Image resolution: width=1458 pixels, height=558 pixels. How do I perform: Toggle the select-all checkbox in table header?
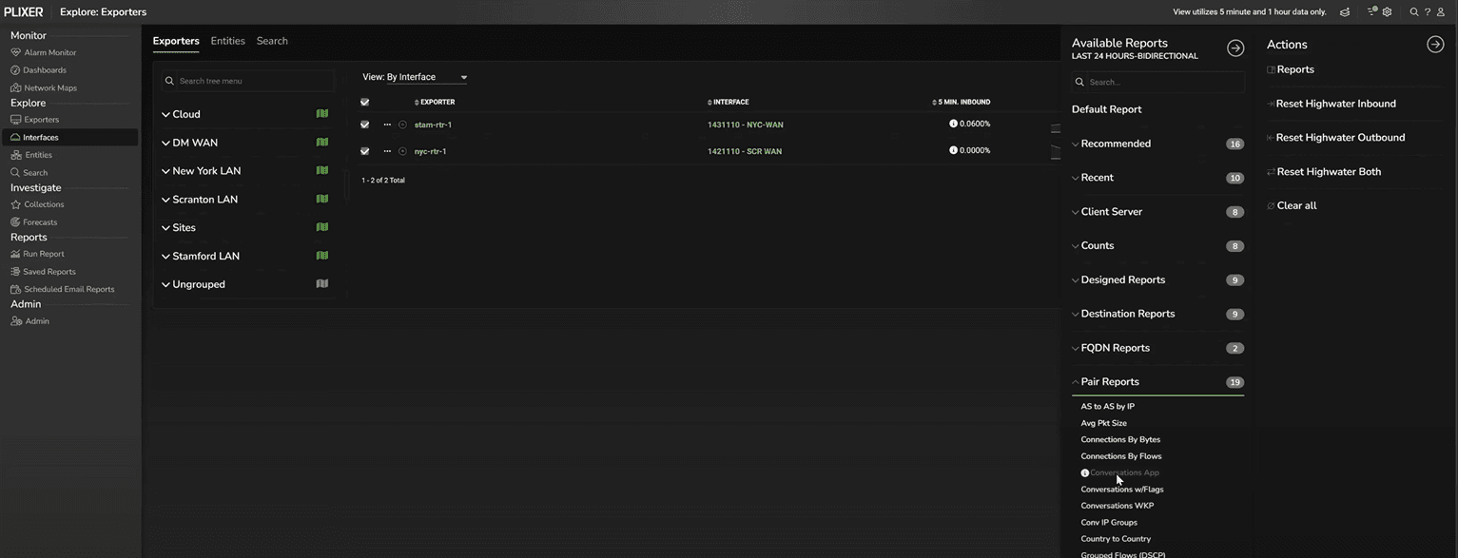click(x=364, y=102)
